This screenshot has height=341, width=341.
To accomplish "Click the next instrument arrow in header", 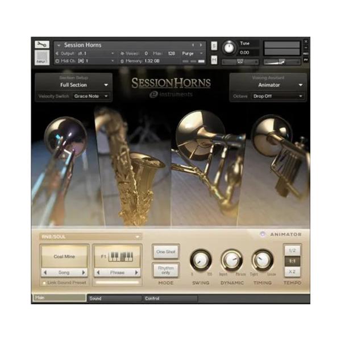I will [201, 45].
